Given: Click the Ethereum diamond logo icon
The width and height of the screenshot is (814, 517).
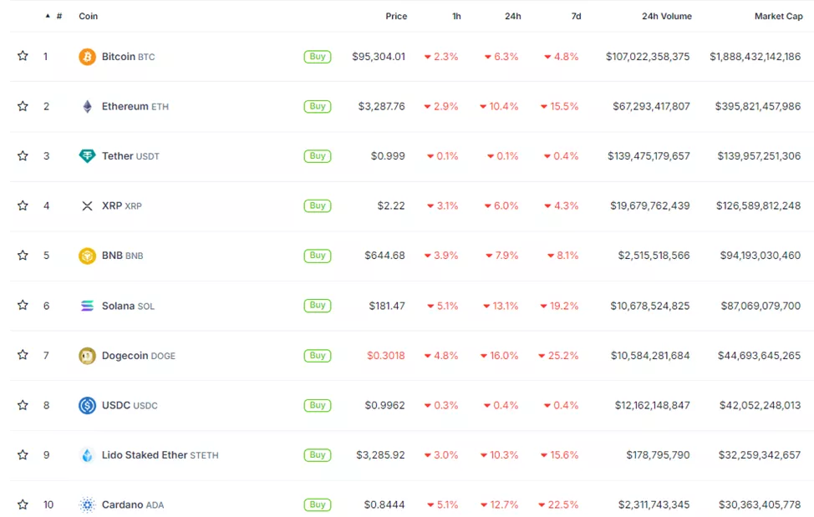Looking at the screenshot, I should point(87,106).
